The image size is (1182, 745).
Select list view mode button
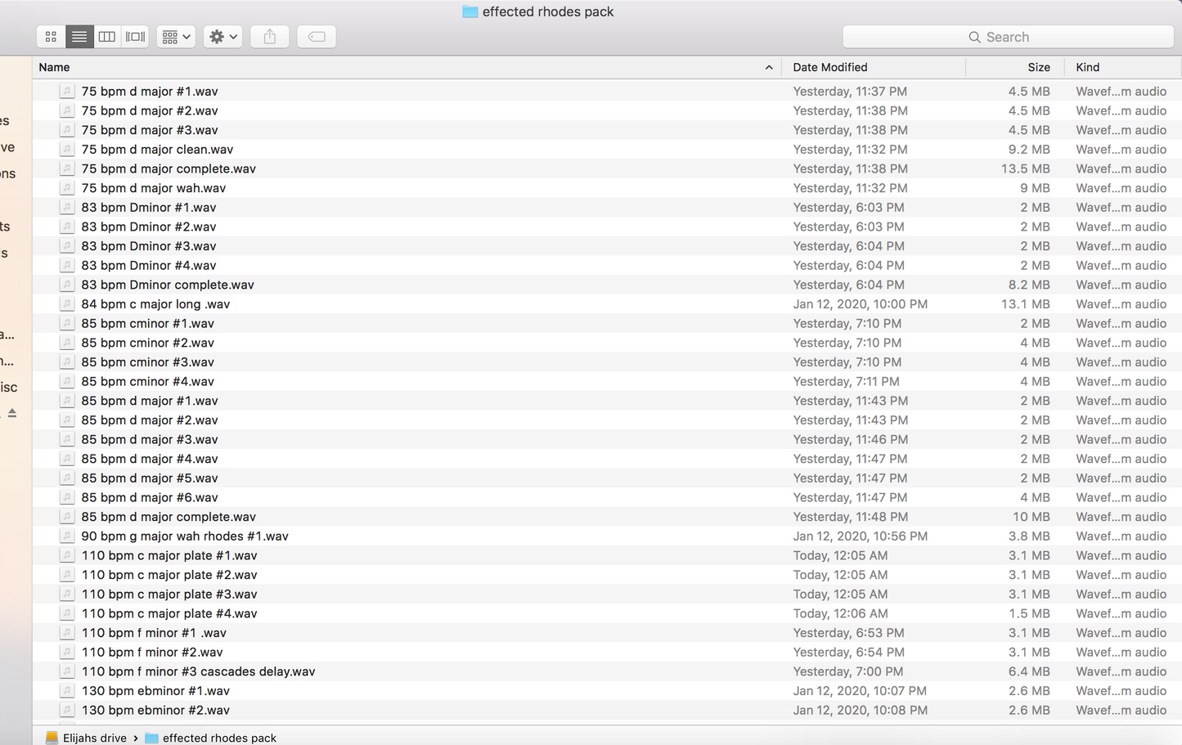tap(79, 37)
